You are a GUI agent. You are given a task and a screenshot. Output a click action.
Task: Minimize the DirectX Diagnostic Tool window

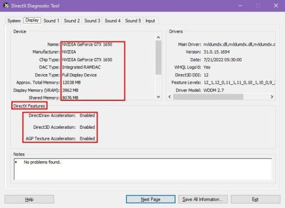[241, 6]
